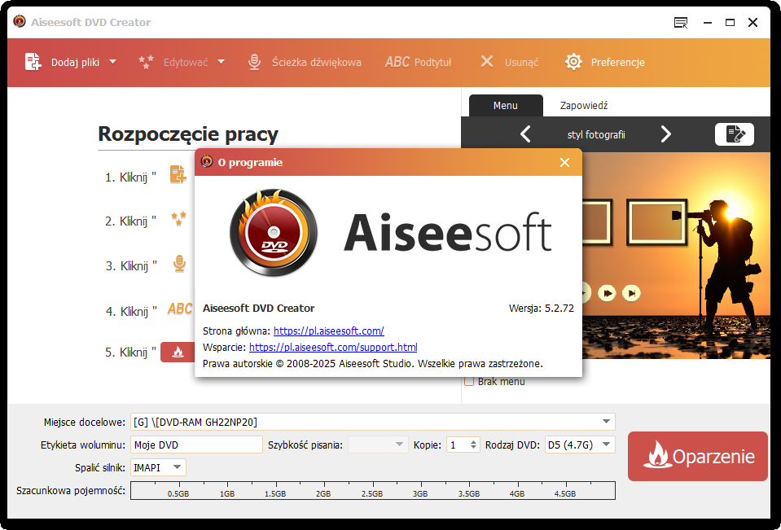This screenshot has width=781, height=530.
Task: Click the O programie dialog title icon
Action: pyautogui.click(x=206, y=161)
